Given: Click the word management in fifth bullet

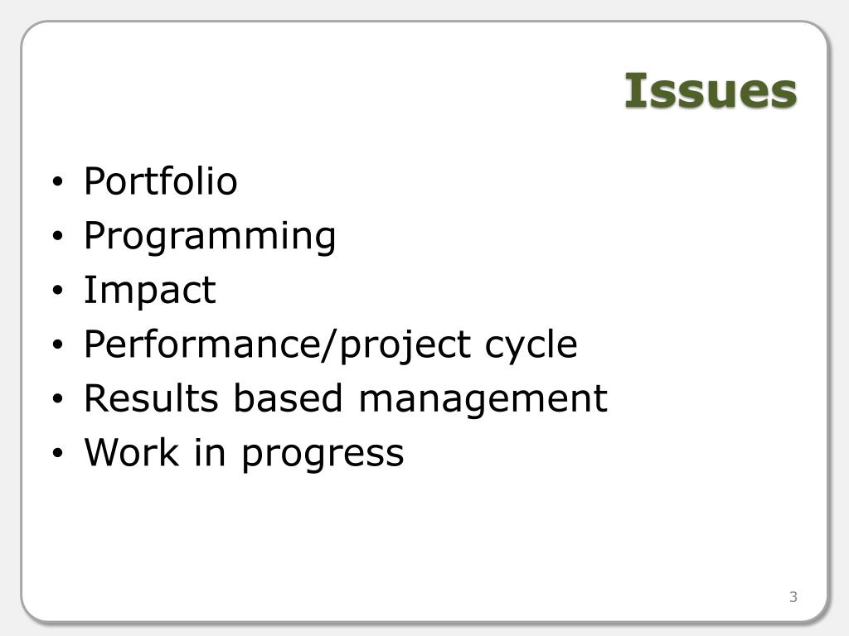Looking at the screenshot, I should (x=483, y=400).
